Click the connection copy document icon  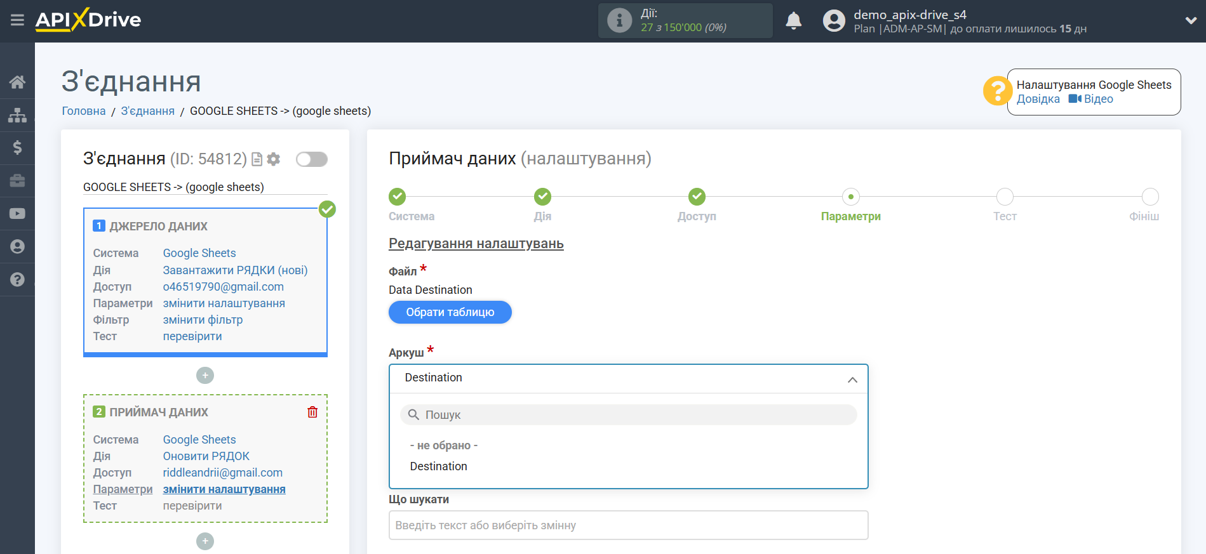257,159
